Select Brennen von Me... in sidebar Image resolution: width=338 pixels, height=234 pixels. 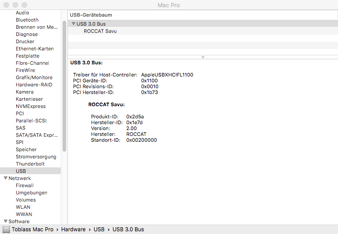(x=36, y=27)
